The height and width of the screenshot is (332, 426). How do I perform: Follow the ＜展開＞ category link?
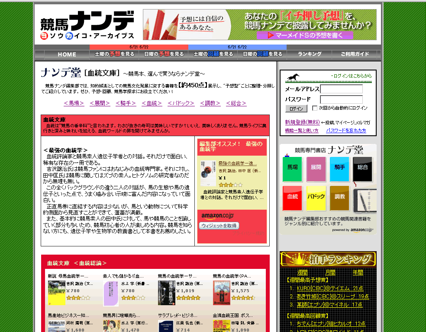(100, 103)
